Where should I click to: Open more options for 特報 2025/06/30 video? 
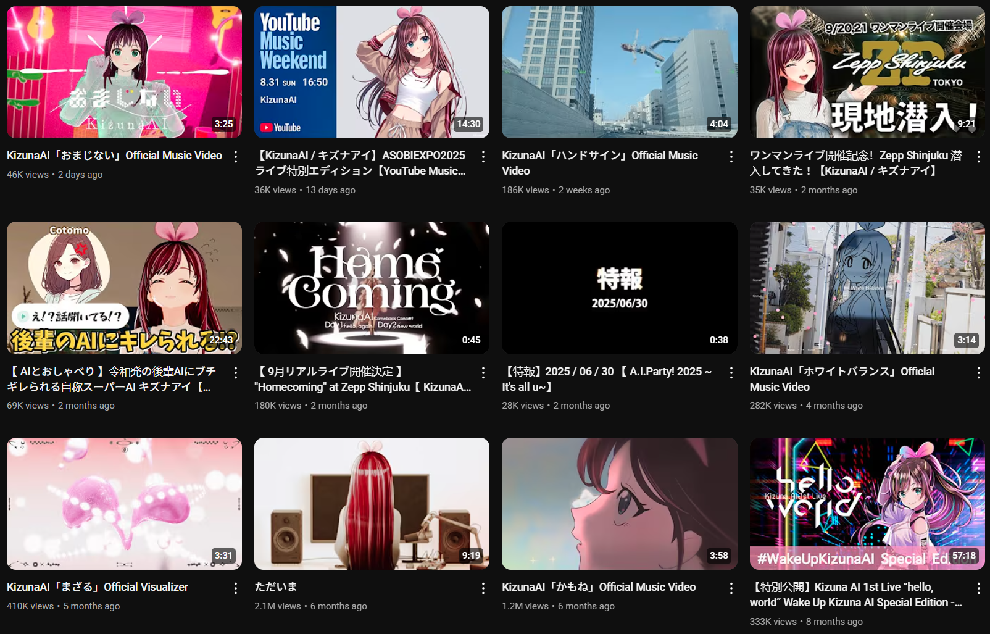(731, 372)
